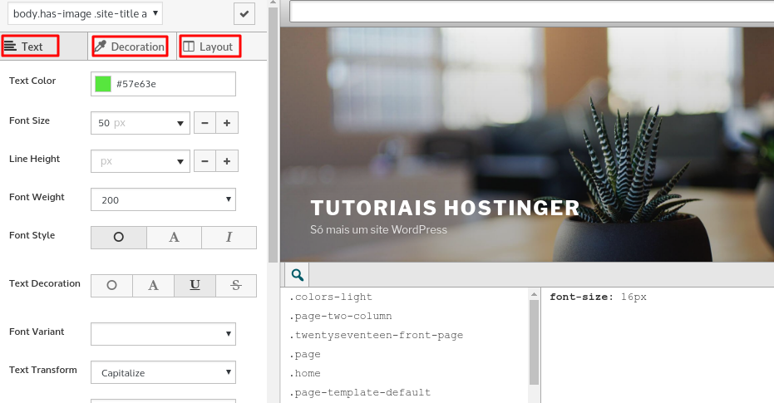
Task: Increase Line Height with plus button
Action: 227,161
